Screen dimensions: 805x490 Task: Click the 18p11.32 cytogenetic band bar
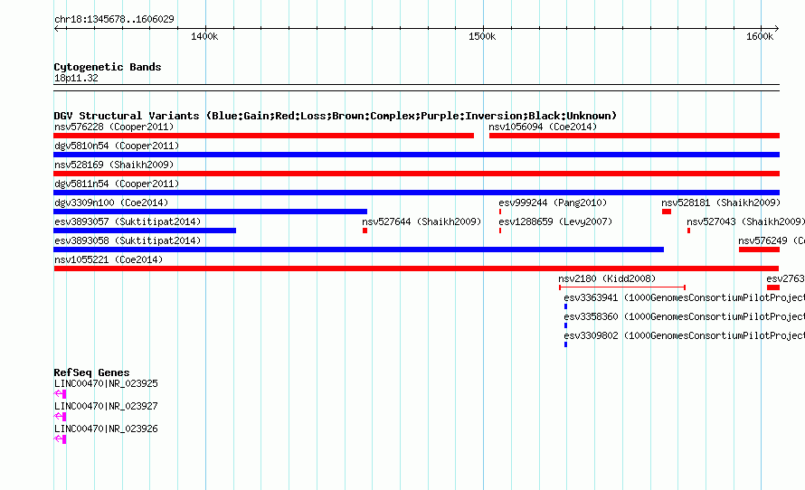(417, 88)
